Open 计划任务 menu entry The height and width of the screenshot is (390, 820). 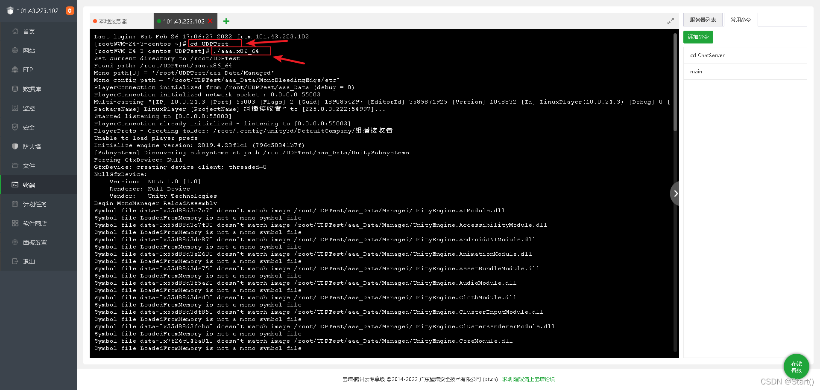[x=38, y=204]
